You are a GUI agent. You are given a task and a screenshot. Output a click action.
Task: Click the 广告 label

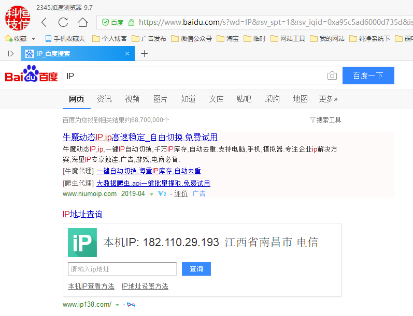(199, 194)
